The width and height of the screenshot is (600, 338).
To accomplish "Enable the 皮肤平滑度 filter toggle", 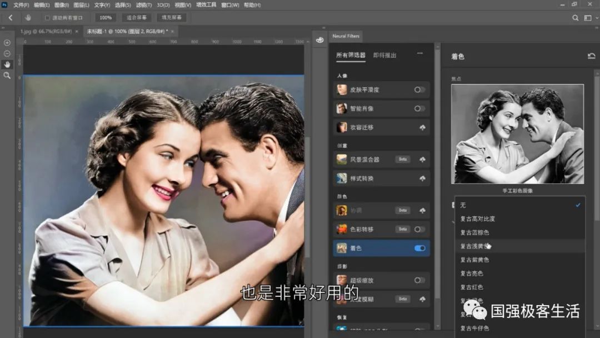I will coord(419,90).
